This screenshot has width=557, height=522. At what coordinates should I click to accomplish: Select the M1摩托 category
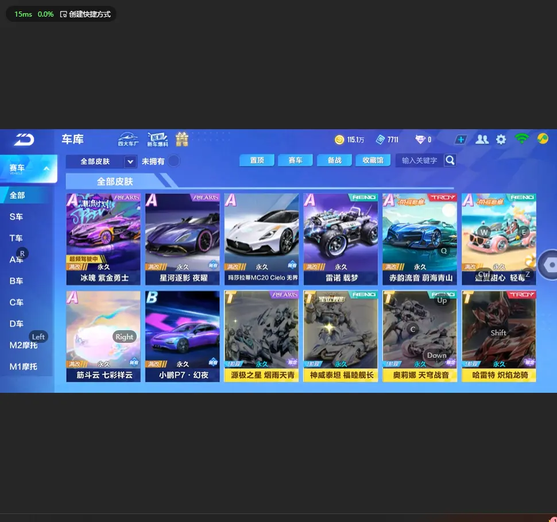coord(24,366)
